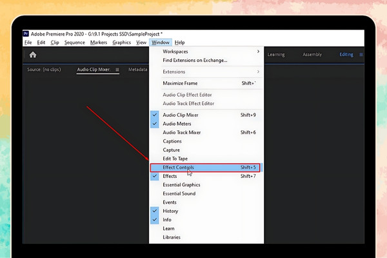The height and width of the screenshot is (258, 387).
Task: Close the open Window menu
Action: pos(161,43)
